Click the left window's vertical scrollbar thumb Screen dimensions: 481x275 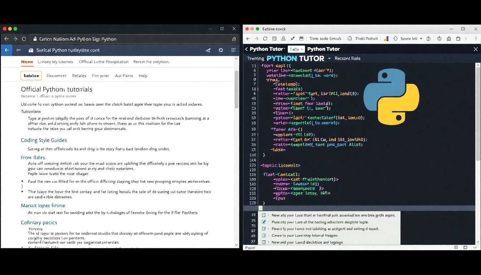tap(236, 90)
